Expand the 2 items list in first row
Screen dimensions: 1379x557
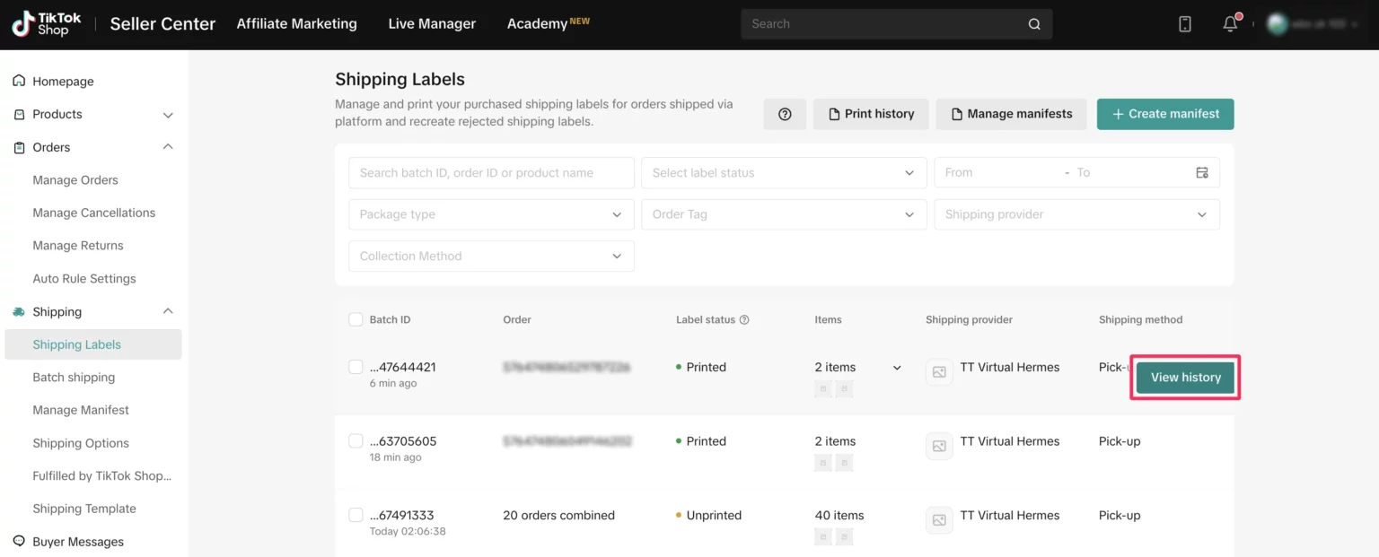click(x=896, y=368)
